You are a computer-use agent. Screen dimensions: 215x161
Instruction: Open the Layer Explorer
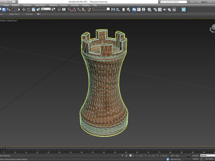click(129, 9)
